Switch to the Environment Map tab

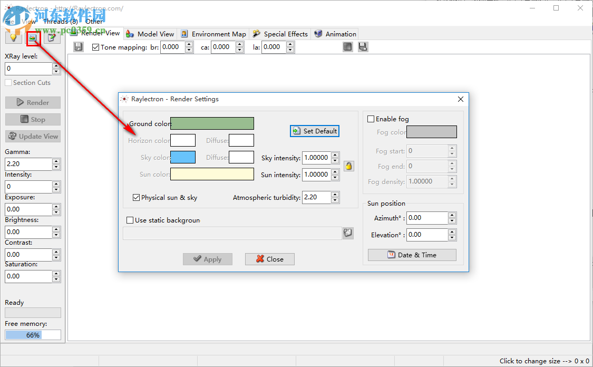click(213, 33)
